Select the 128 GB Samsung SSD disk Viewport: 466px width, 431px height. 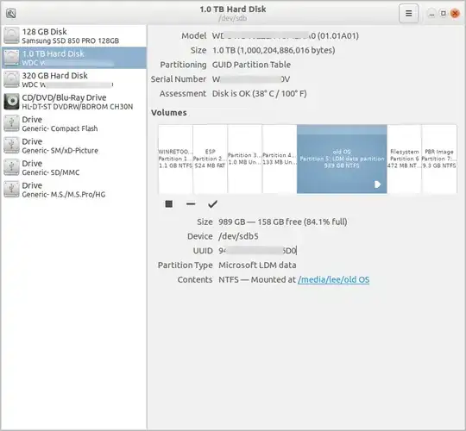(74, 36)
